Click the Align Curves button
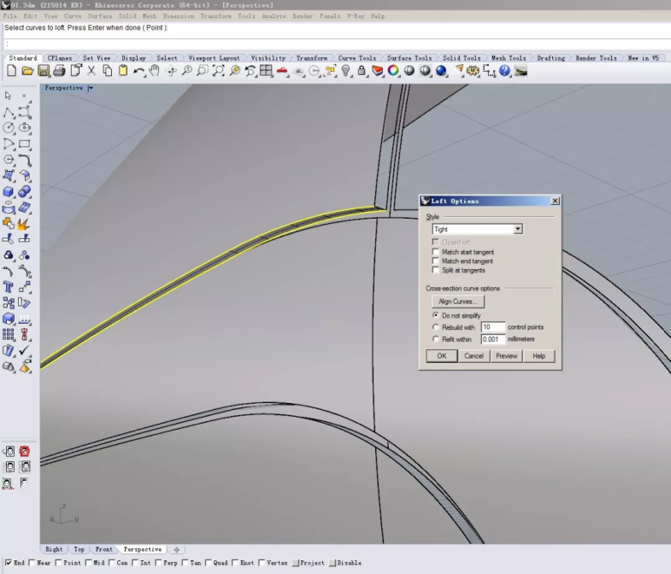 458,302
